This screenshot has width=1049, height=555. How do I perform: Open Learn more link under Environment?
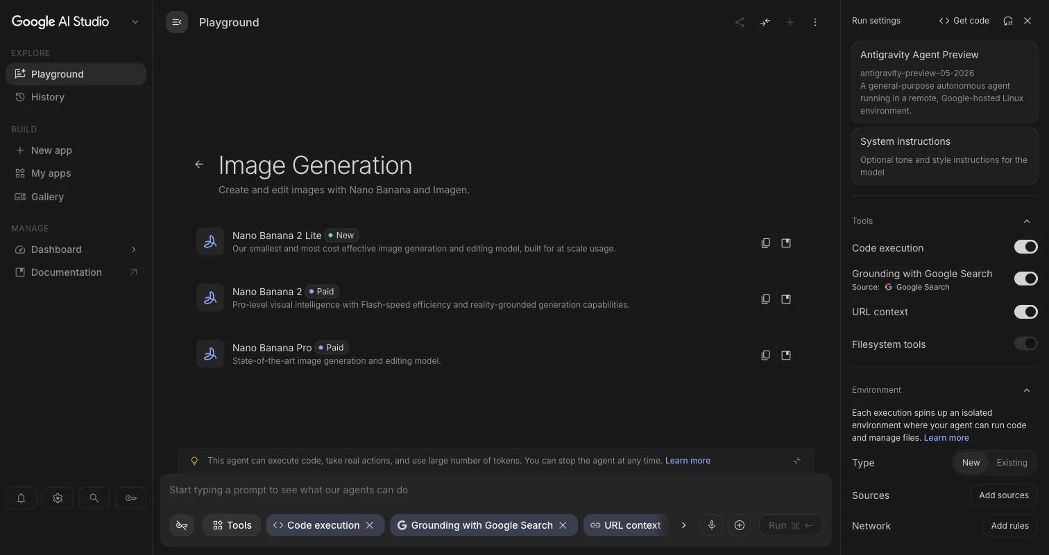946,438
